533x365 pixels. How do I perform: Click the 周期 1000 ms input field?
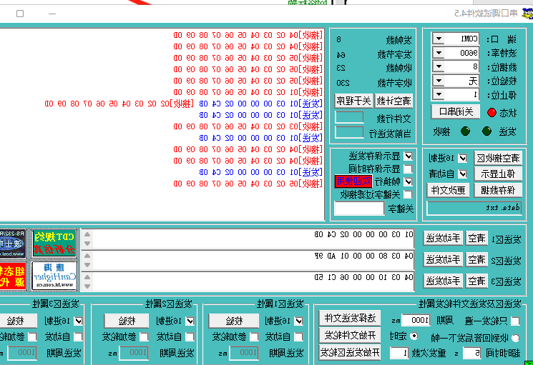coord(416,320)
